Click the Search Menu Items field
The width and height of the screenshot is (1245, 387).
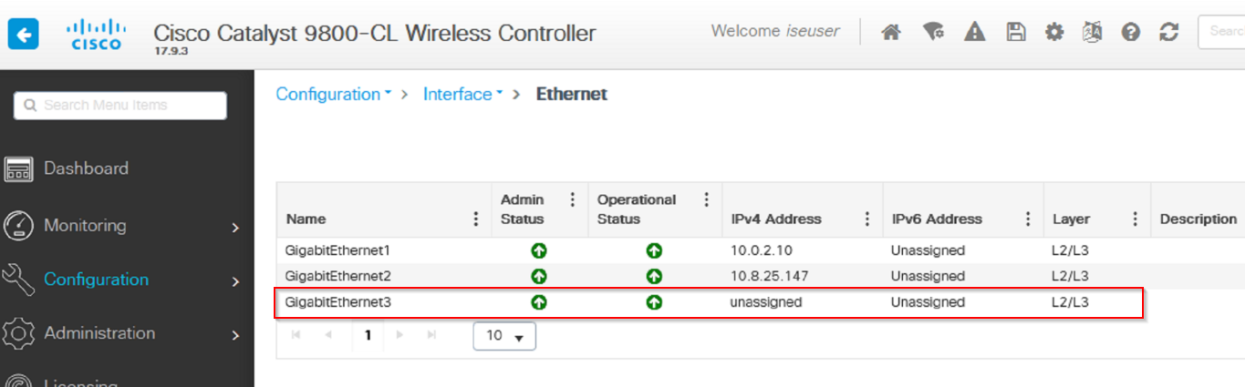pyautogui.click(x=120, y=106)
